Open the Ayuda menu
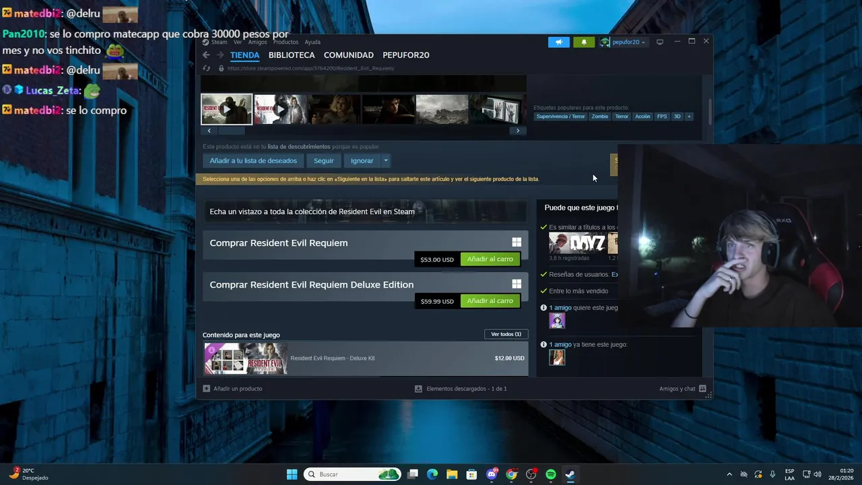The height and width of the screenshot is (485, 862). [312, 42]
